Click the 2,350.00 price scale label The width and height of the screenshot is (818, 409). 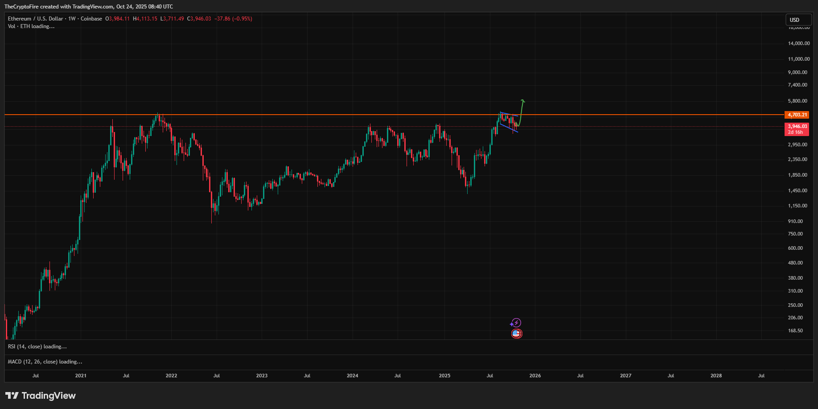pos(797,159)
